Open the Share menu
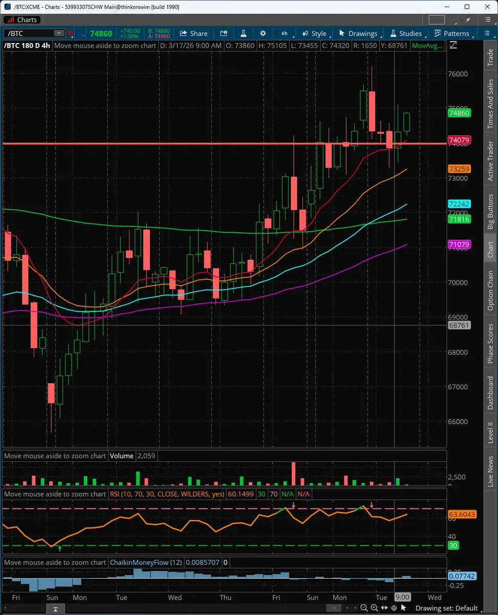Image resolution: width=498 pixels, height=615 pixels. pos(193,33)
